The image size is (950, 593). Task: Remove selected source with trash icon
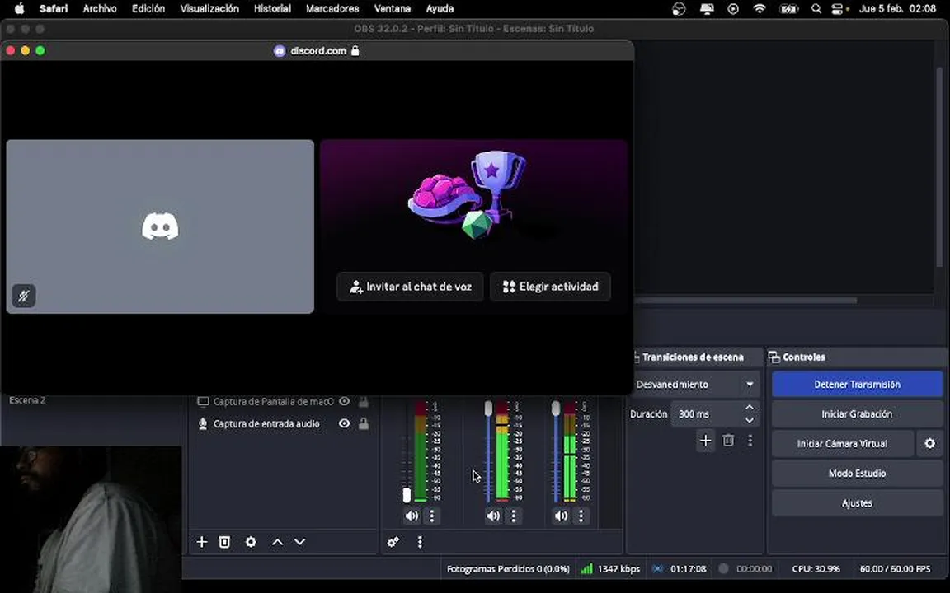[224, 542]
